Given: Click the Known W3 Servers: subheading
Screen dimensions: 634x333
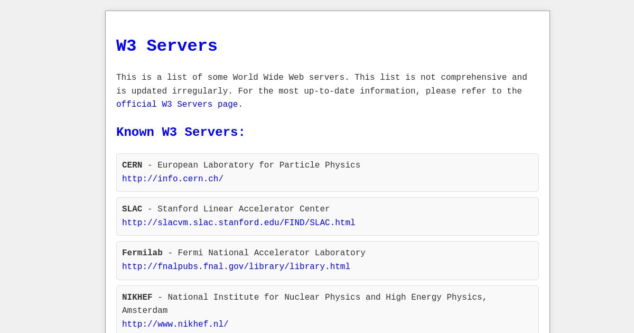Looking at the screenshot, I should [181, 132].
